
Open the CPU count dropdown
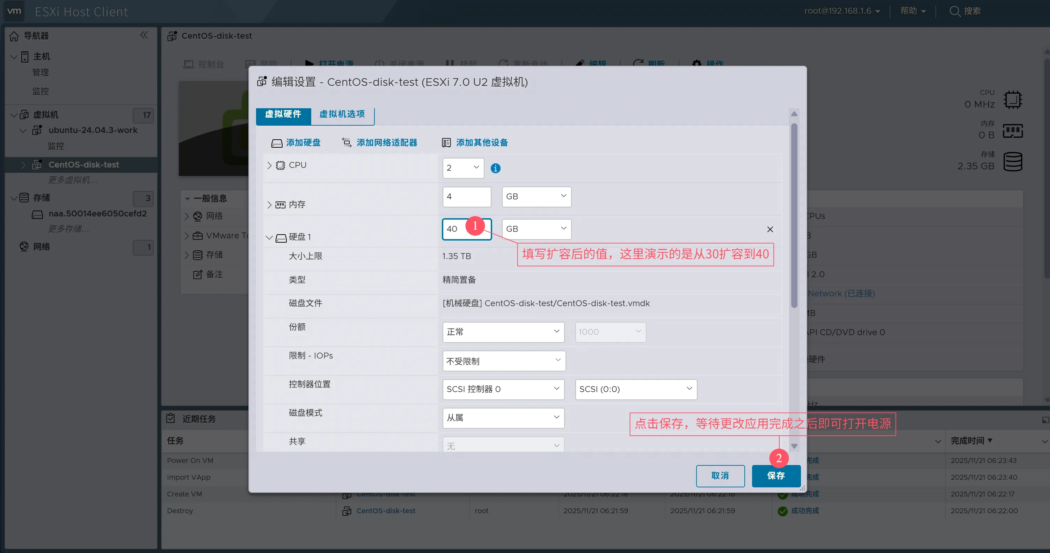(x=463, y=168)
